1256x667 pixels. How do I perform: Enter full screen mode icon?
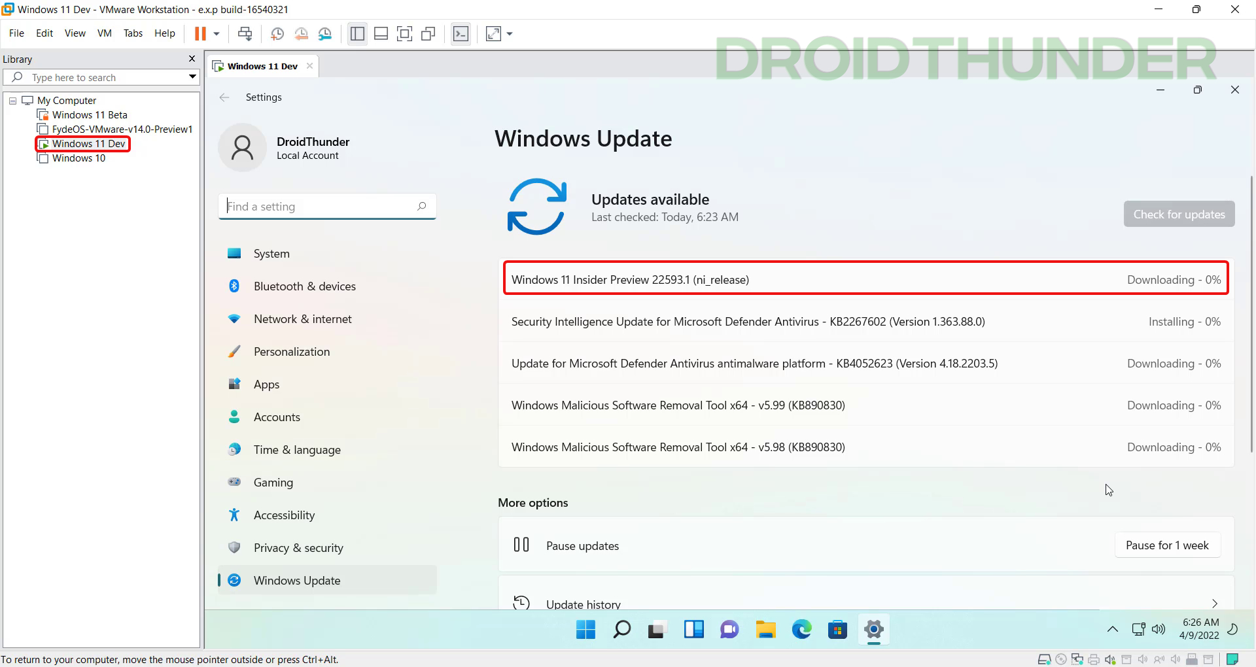click(x=404, y=33)
